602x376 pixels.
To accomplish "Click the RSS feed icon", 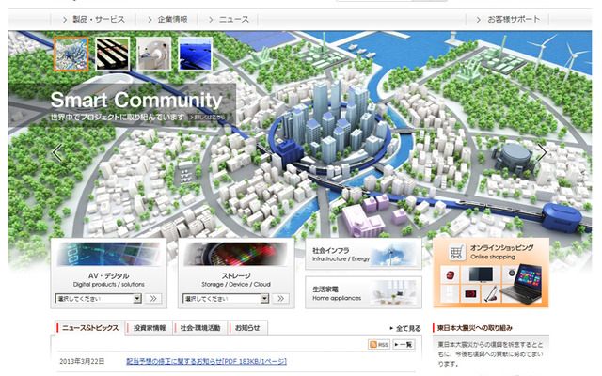I will [376, 345].
